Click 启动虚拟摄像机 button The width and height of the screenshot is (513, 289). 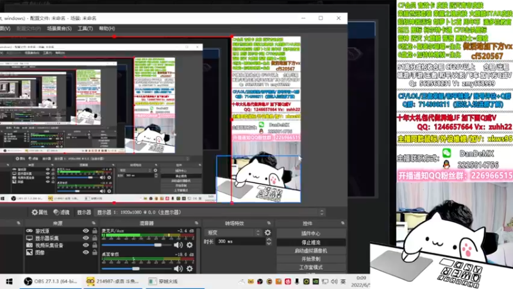(x=311, y=250)
